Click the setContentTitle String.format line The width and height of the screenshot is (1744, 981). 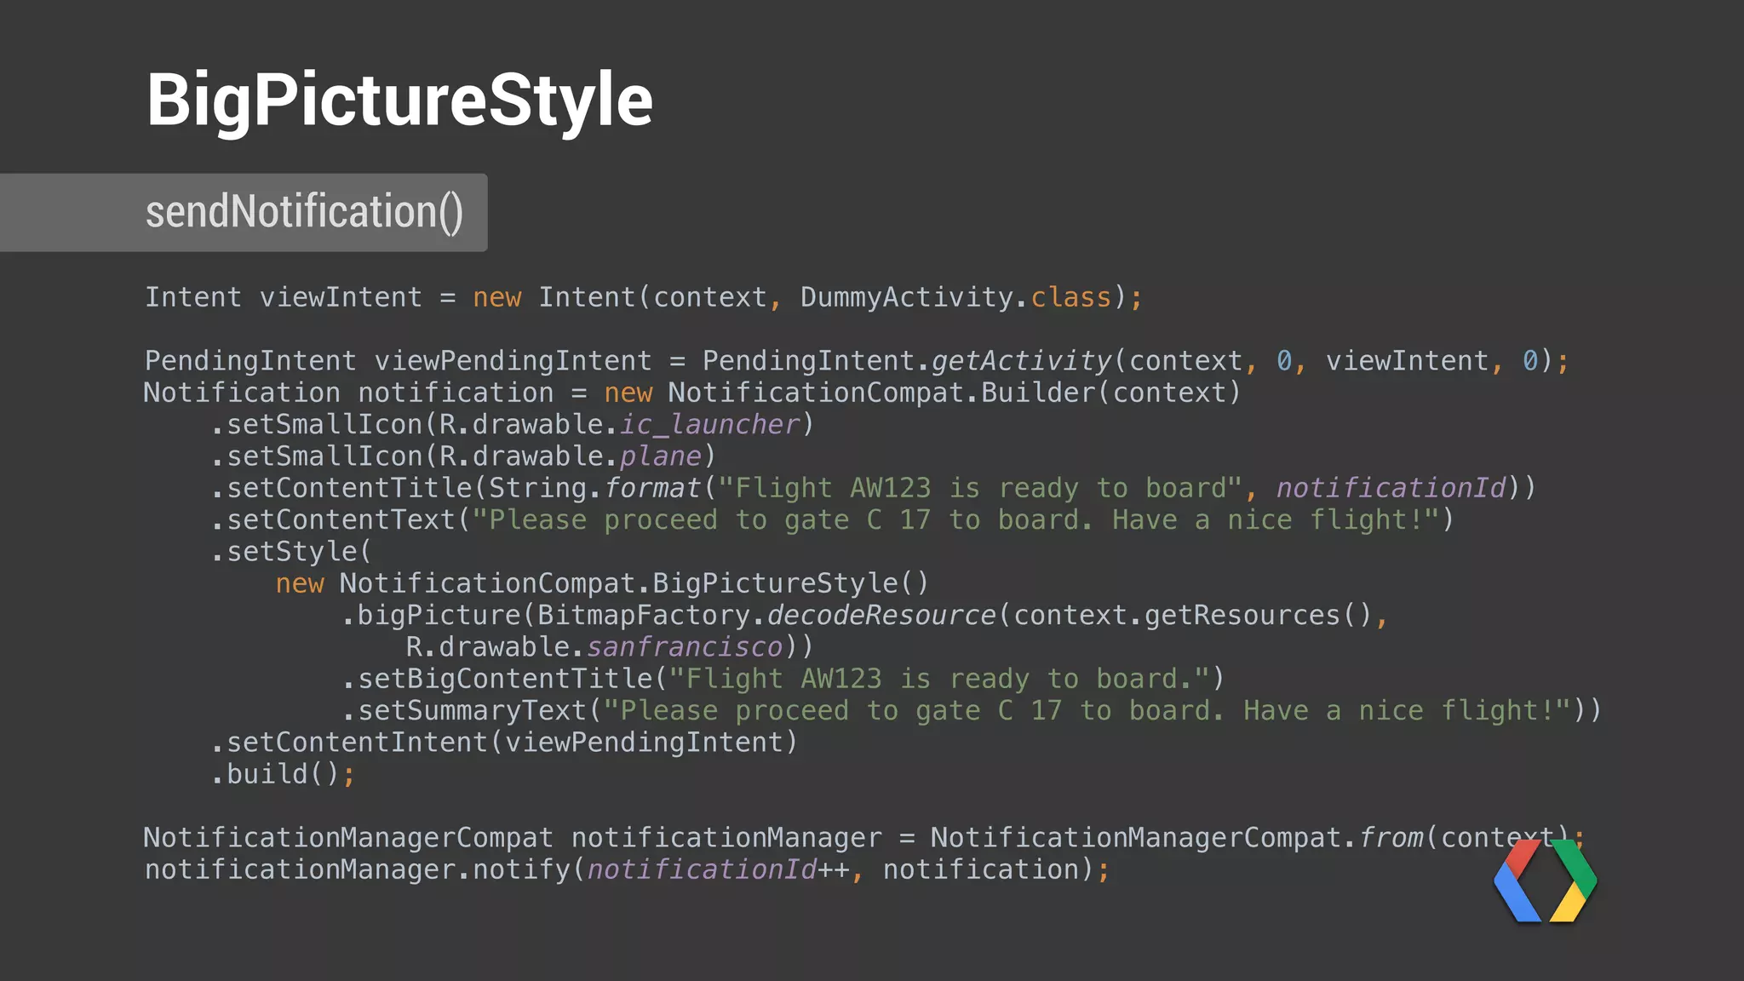tap(874, 488)
